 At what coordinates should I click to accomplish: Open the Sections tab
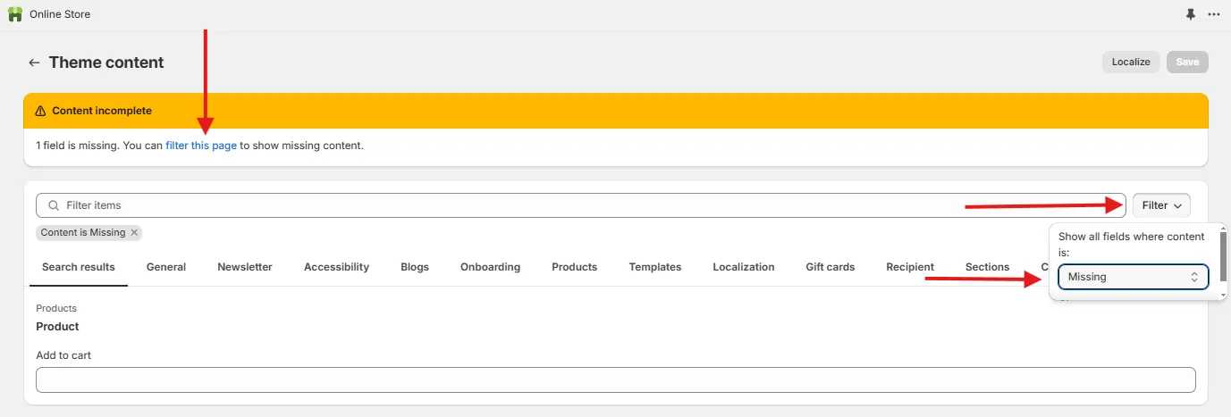pos(987,267)
